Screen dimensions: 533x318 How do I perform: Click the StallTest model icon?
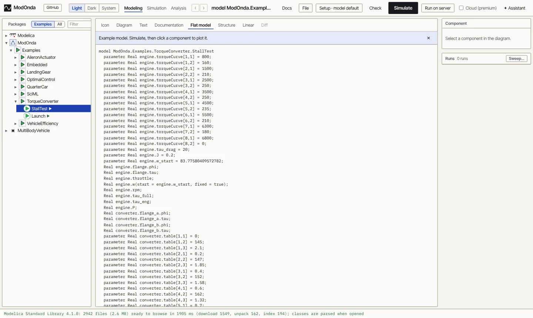27,109
